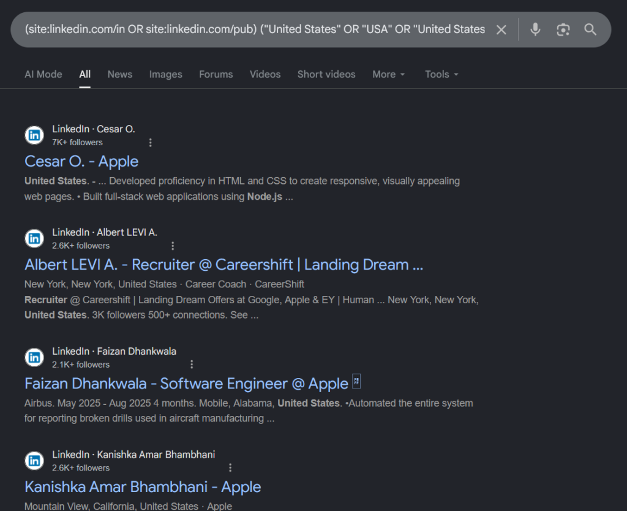Open three-dot menu for Albert LEVI A. result
627x511 pixels.
[173, 246]
